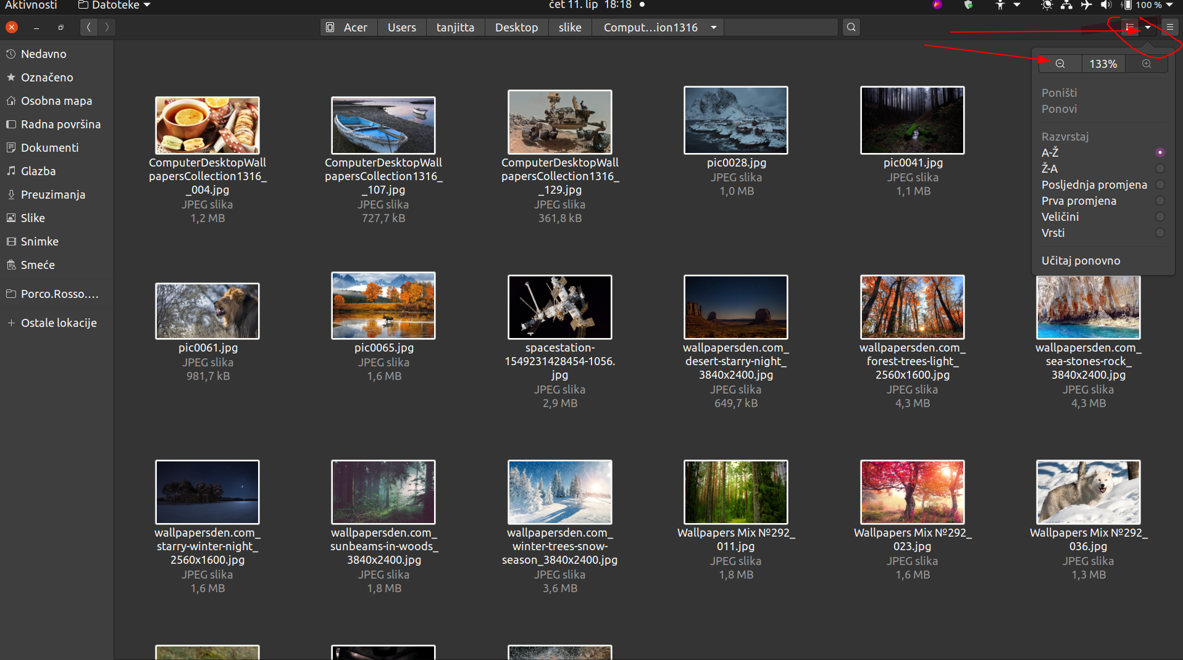Navigate to Desktop in the path bar
Viewport: 1183px width, 660px height.
[517, 27]
